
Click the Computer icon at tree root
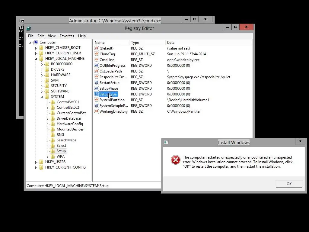pos(36,42)
